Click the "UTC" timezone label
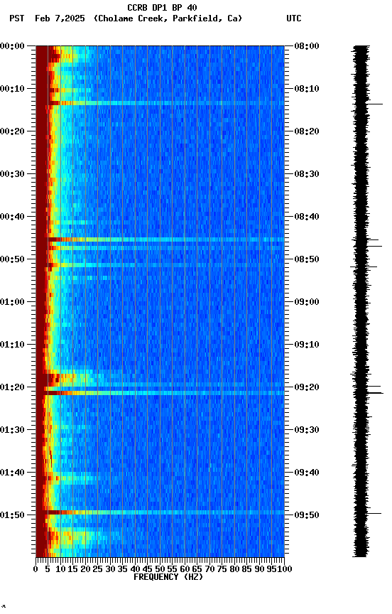The image size is (392, 614). pos(294,18)
